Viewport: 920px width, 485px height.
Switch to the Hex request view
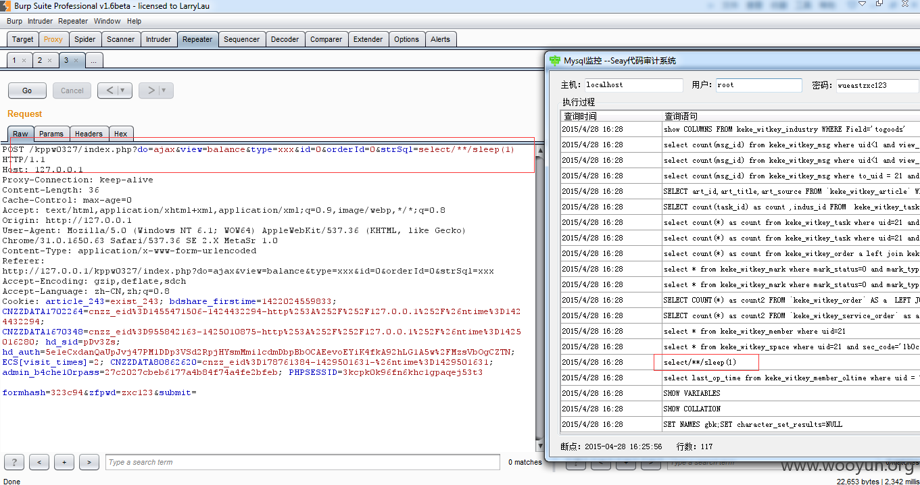pos(121,134)
